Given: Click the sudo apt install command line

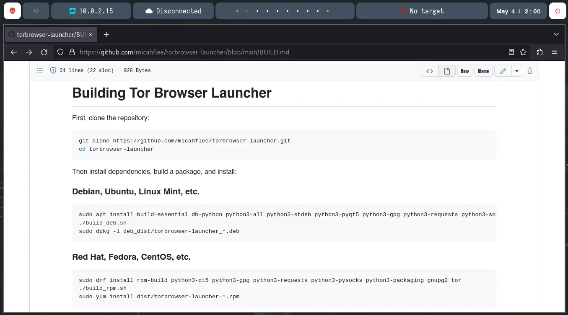Looking at the screenshot, I should point(288,214).
